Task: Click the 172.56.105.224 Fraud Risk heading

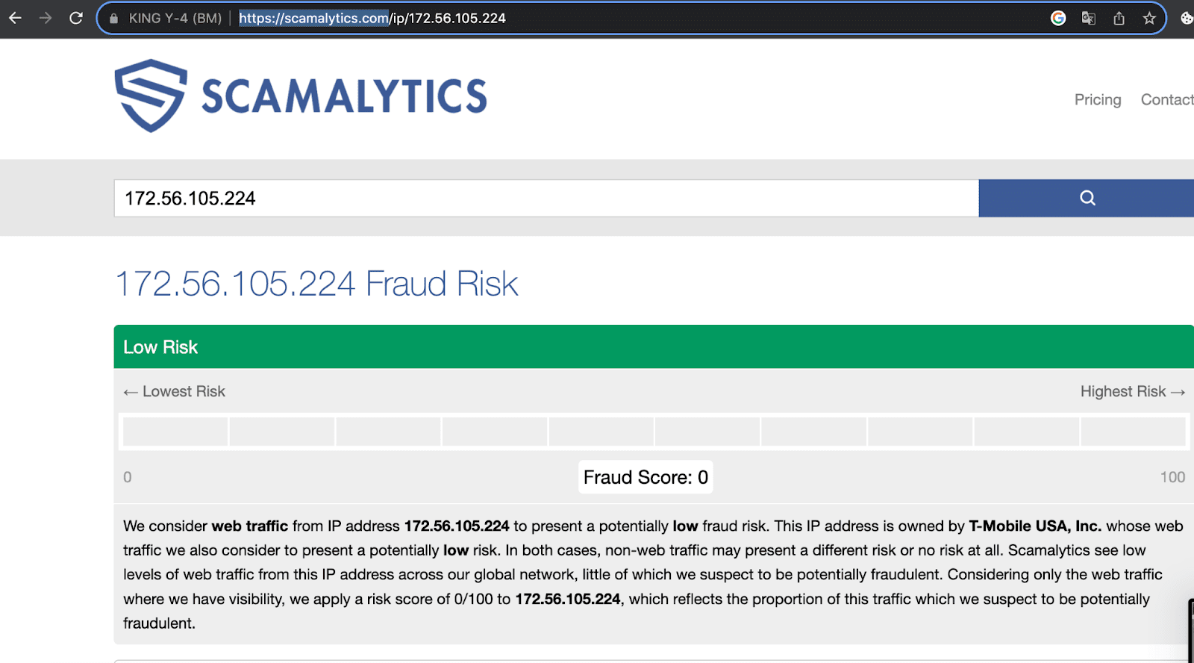Action: point(316,284)
